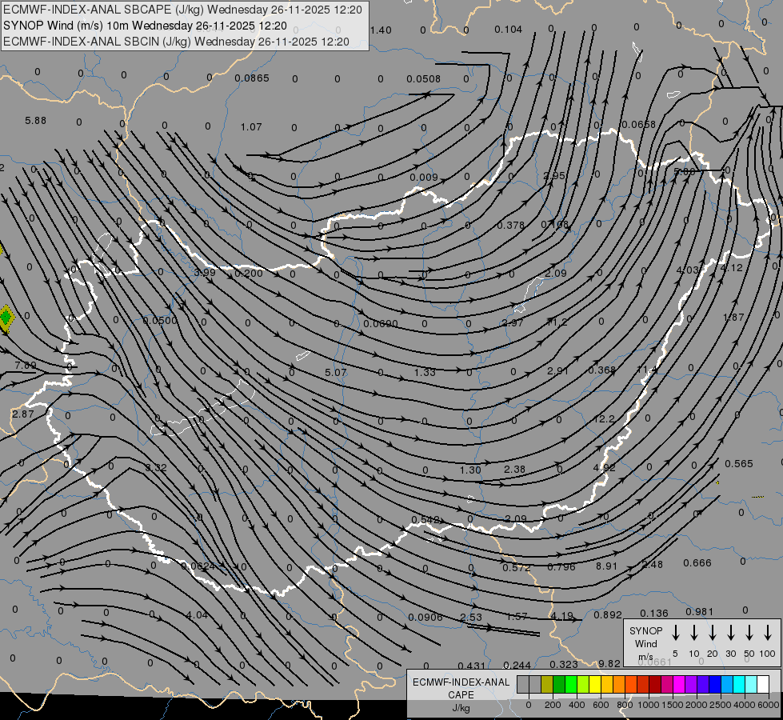The height and width of the screenshot is (720, 783).
Task: Click the 1.33 CAPE value
Action: tap(425, 372)
